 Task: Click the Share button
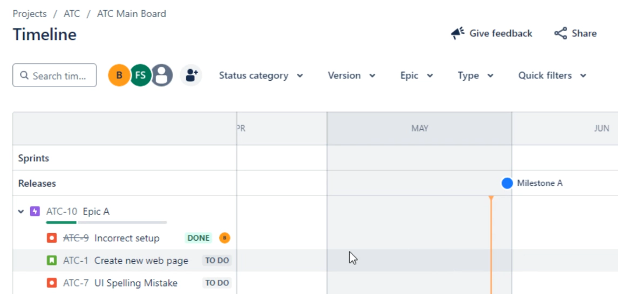tap(575, 33)
